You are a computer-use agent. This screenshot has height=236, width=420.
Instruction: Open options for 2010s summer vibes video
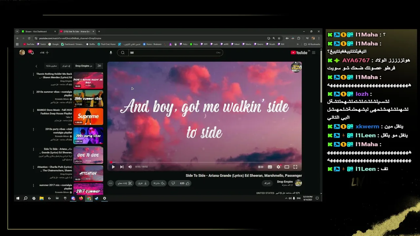coord(33,92)
